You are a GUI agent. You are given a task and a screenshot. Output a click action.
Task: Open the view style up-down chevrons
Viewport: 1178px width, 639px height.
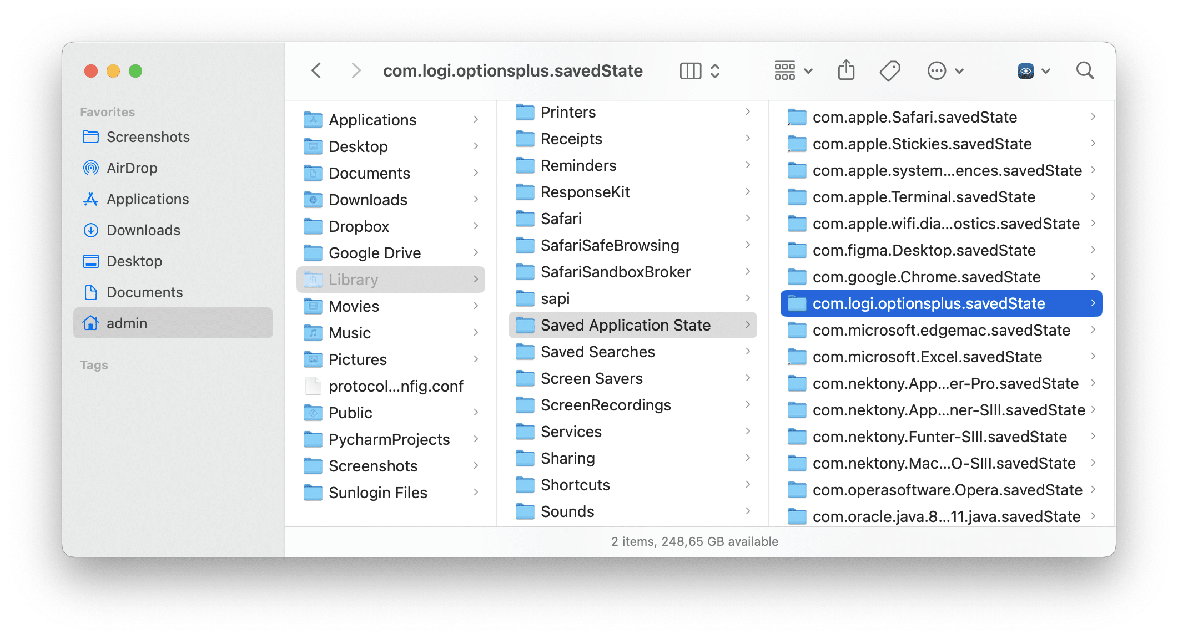[x=715, y=71]
